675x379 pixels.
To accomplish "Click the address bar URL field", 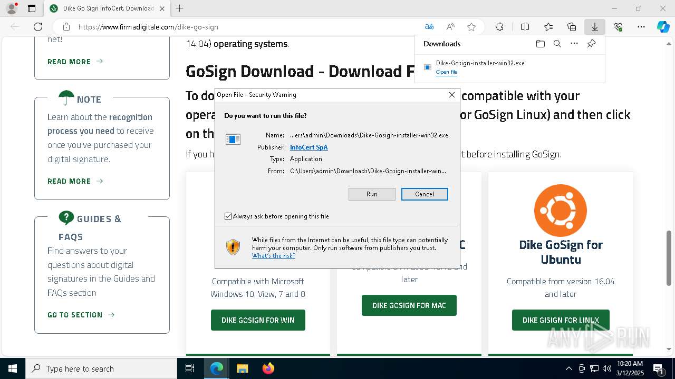I will (248, 27).
